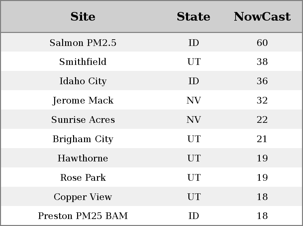303x226 pixels.
Task: Select the Salmon PM2.5 site cell
Action: [x=83, y=43]
